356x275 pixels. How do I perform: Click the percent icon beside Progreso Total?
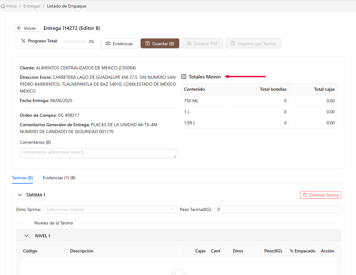point(23,41)
